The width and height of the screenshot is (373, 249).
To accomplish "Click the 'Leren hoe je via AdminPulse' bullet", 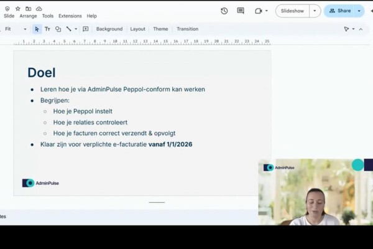I will pyautogui.click(x=122, y=90).
